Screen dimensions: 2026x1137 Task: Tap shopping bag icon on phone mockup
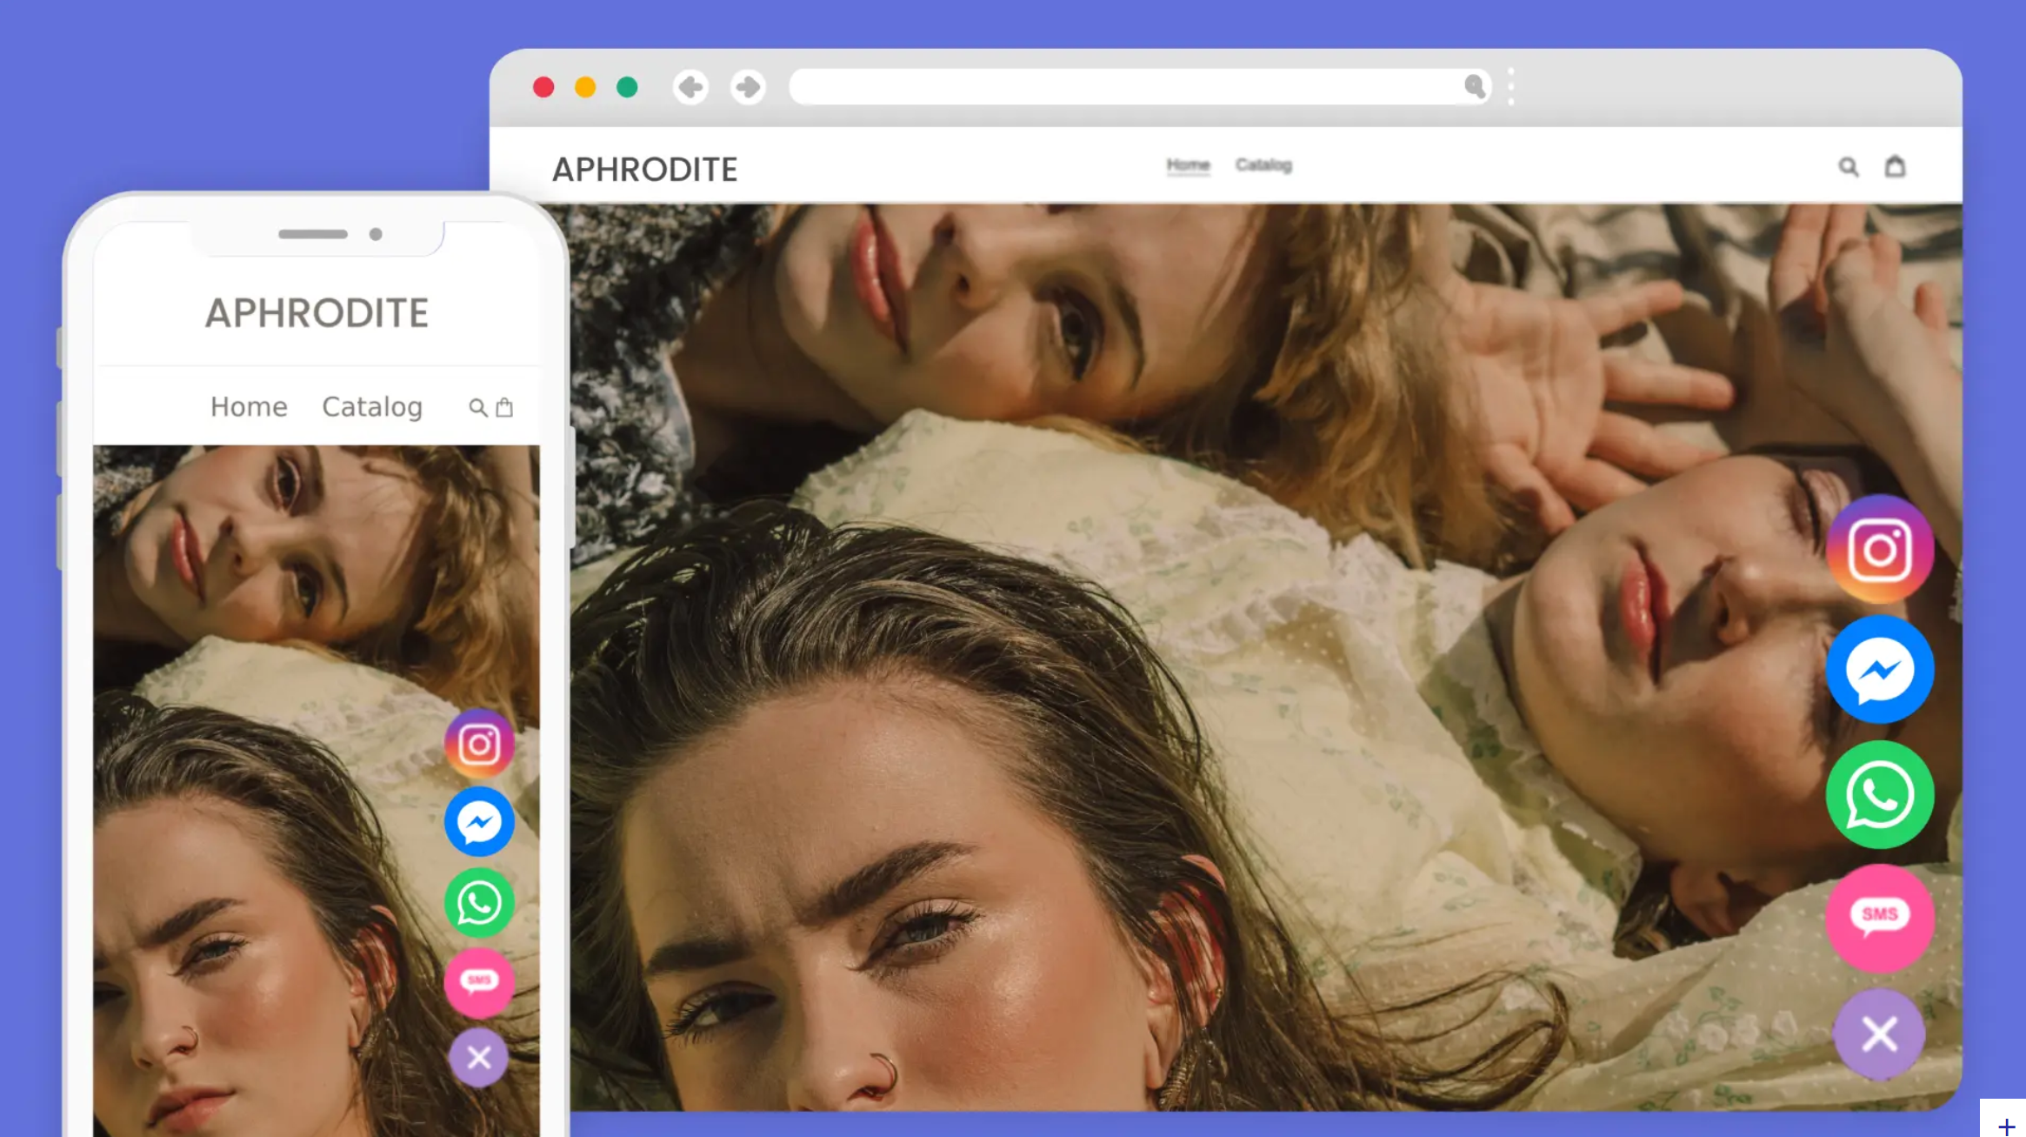point(504,407)
